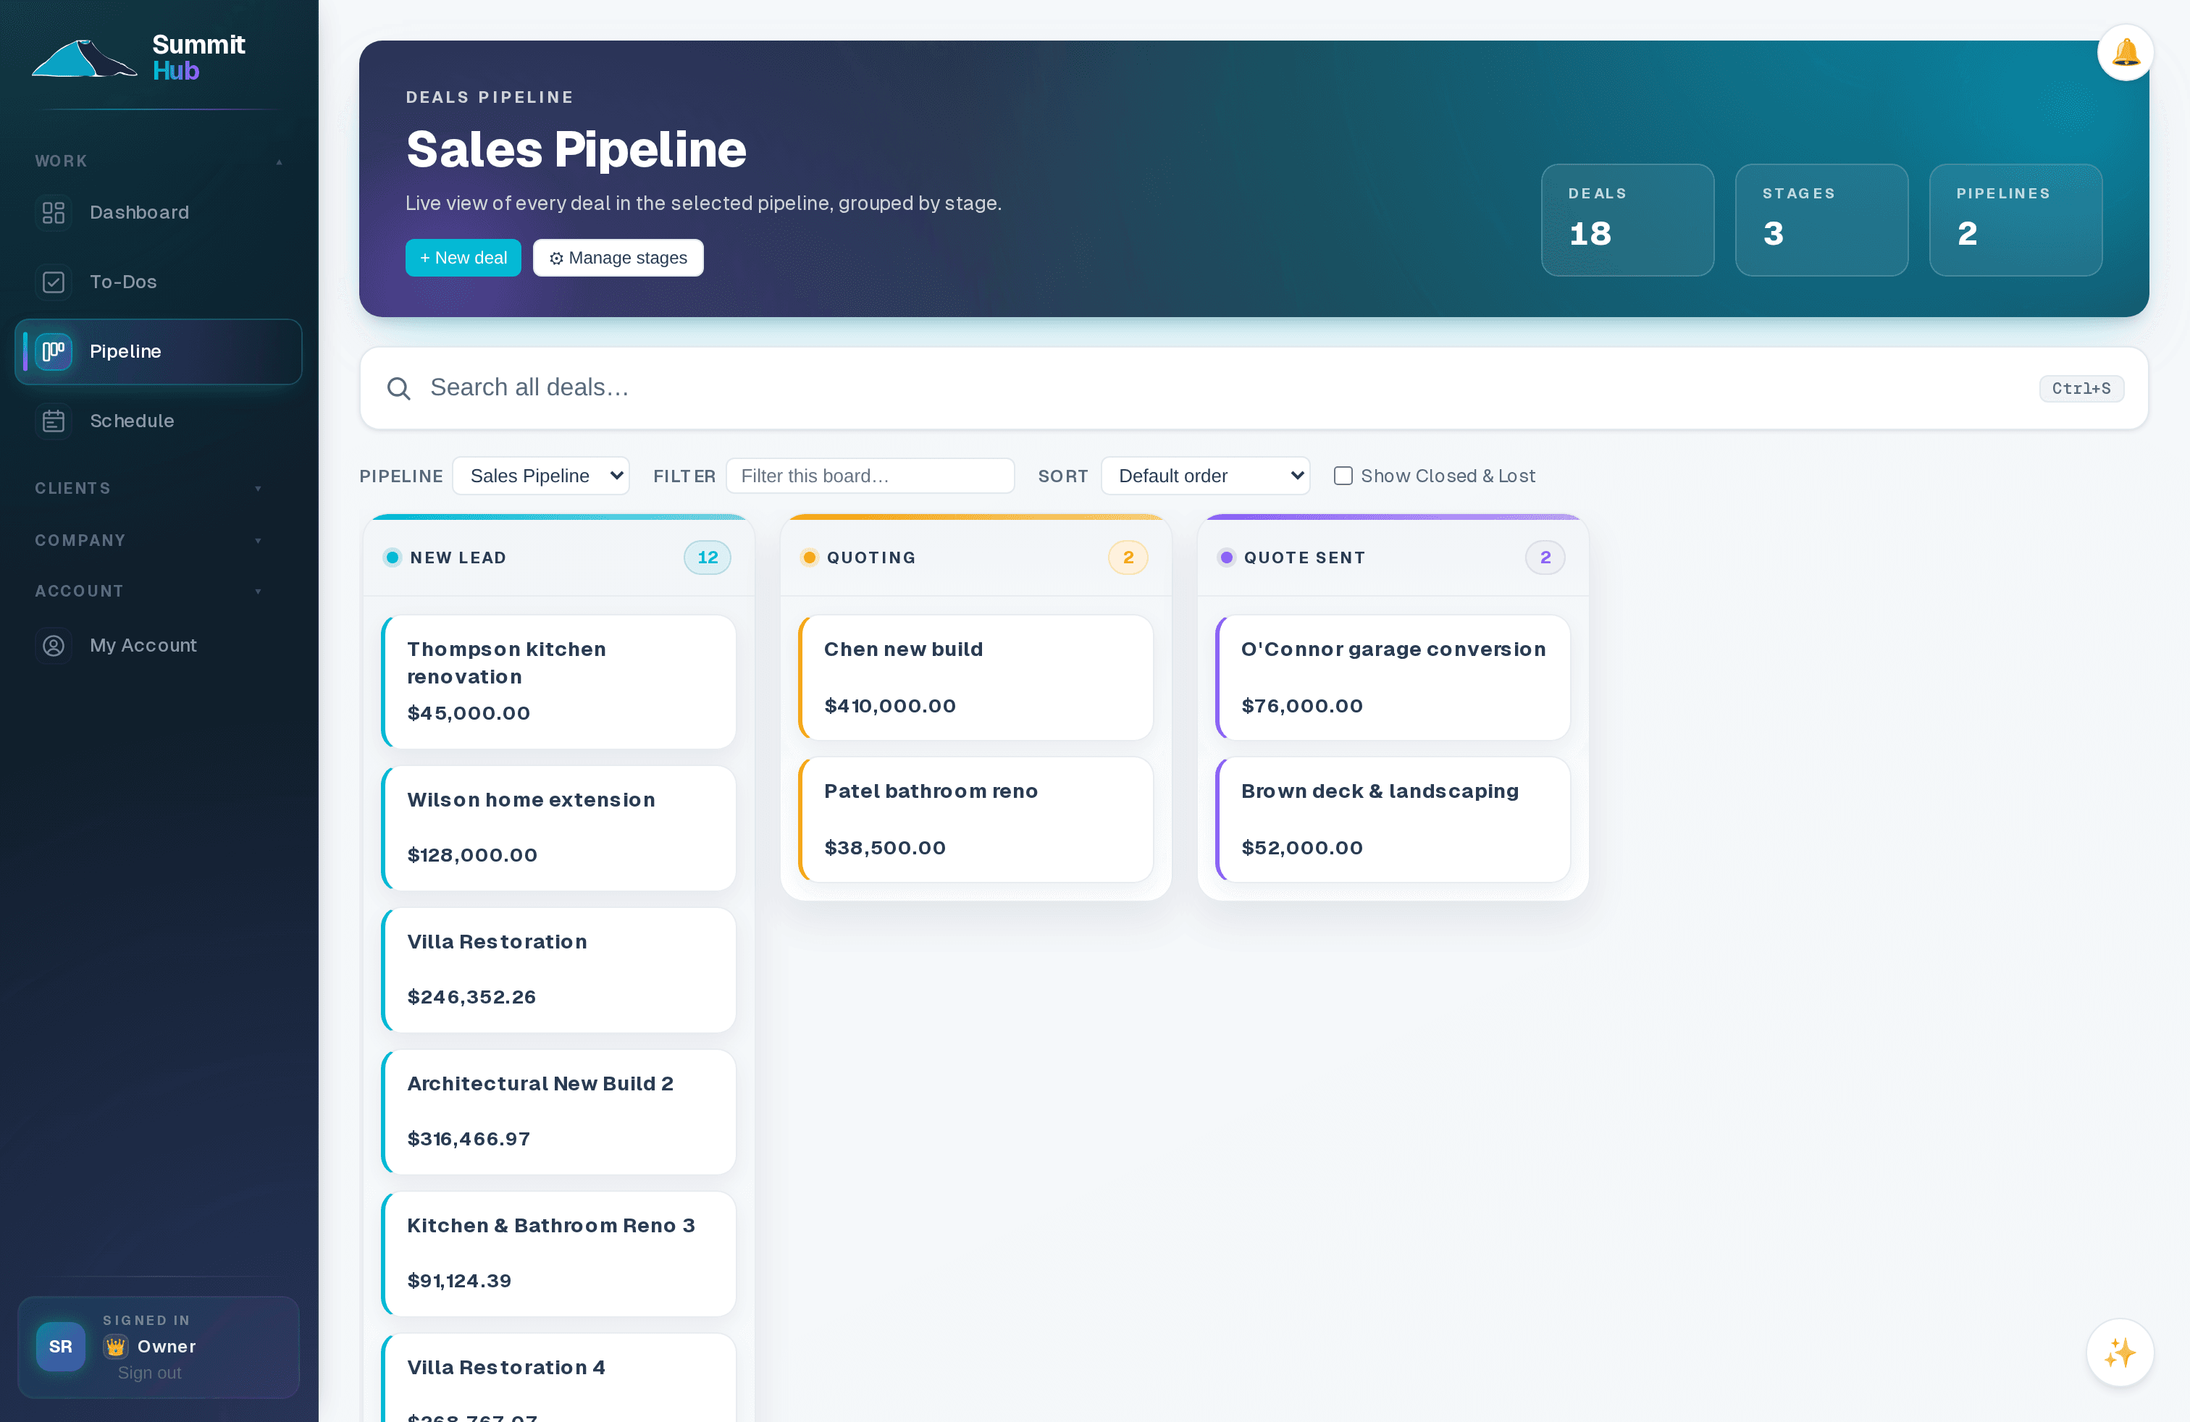Viewport: 2190px width, 1422px height.
Task: Open the notifications bell
Action: [2125, 52]
